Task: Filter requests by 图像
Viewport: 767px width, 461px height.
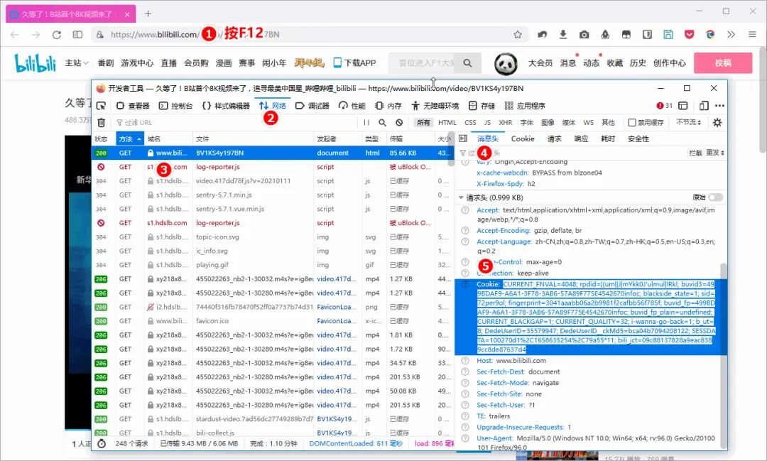Action: click(x=548, y=122)
